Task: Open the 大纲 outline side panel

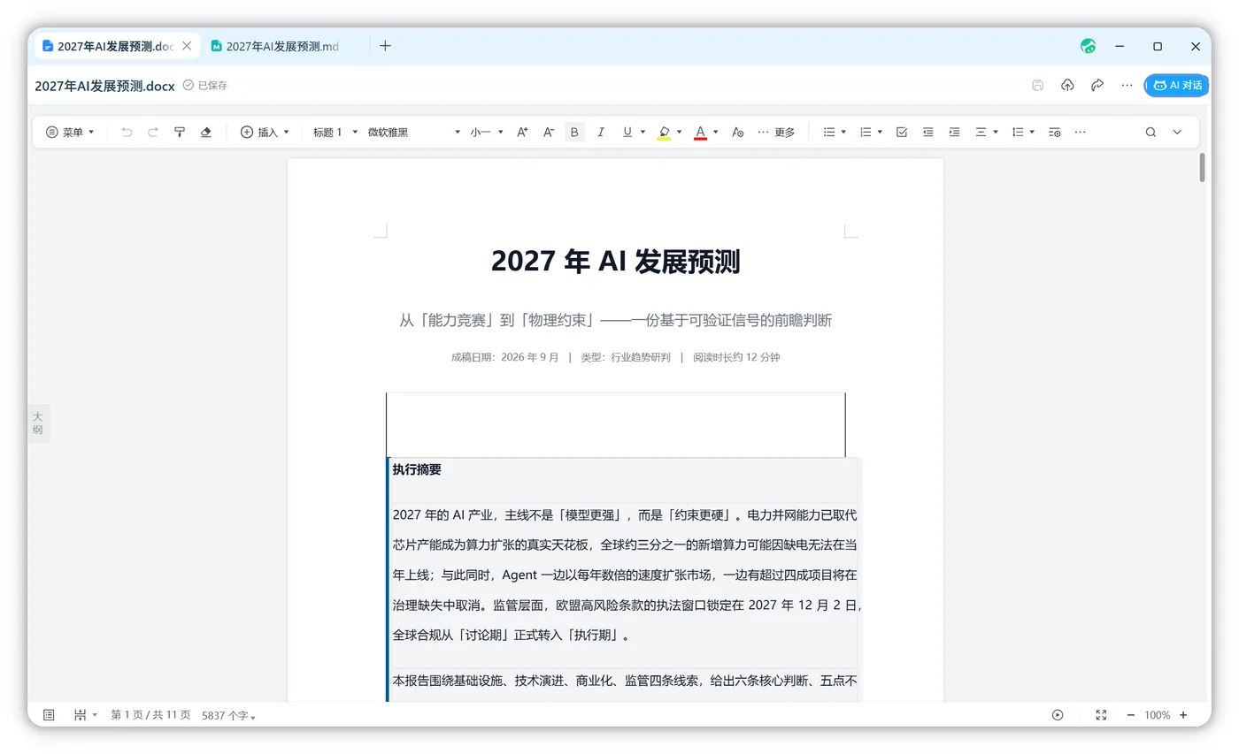Action: (x=38, y=423)
